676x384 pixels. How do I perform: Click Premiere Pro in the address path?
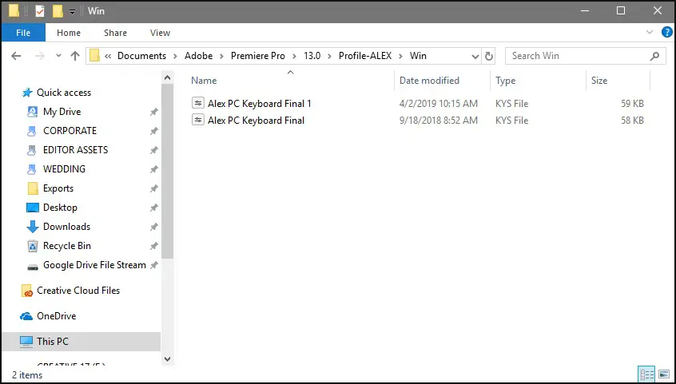[258, 56]
